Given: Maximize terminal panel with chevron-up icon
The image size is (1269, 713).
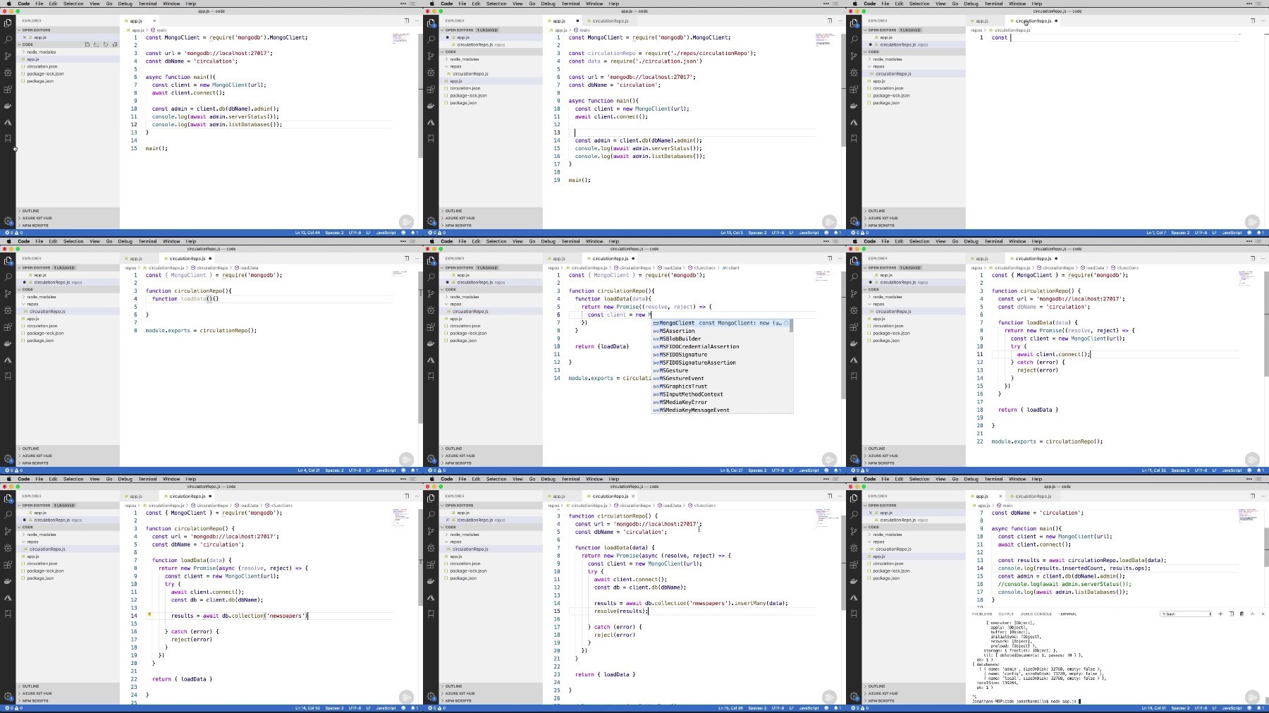Looking at the screenshot, I should [x=1252, y=614].
